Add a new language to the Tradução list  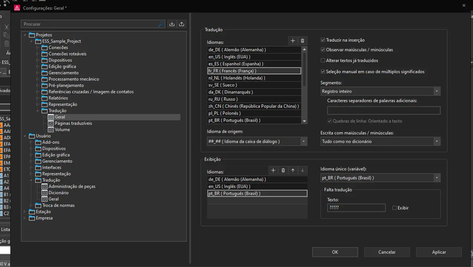click(x=293, y=41)
